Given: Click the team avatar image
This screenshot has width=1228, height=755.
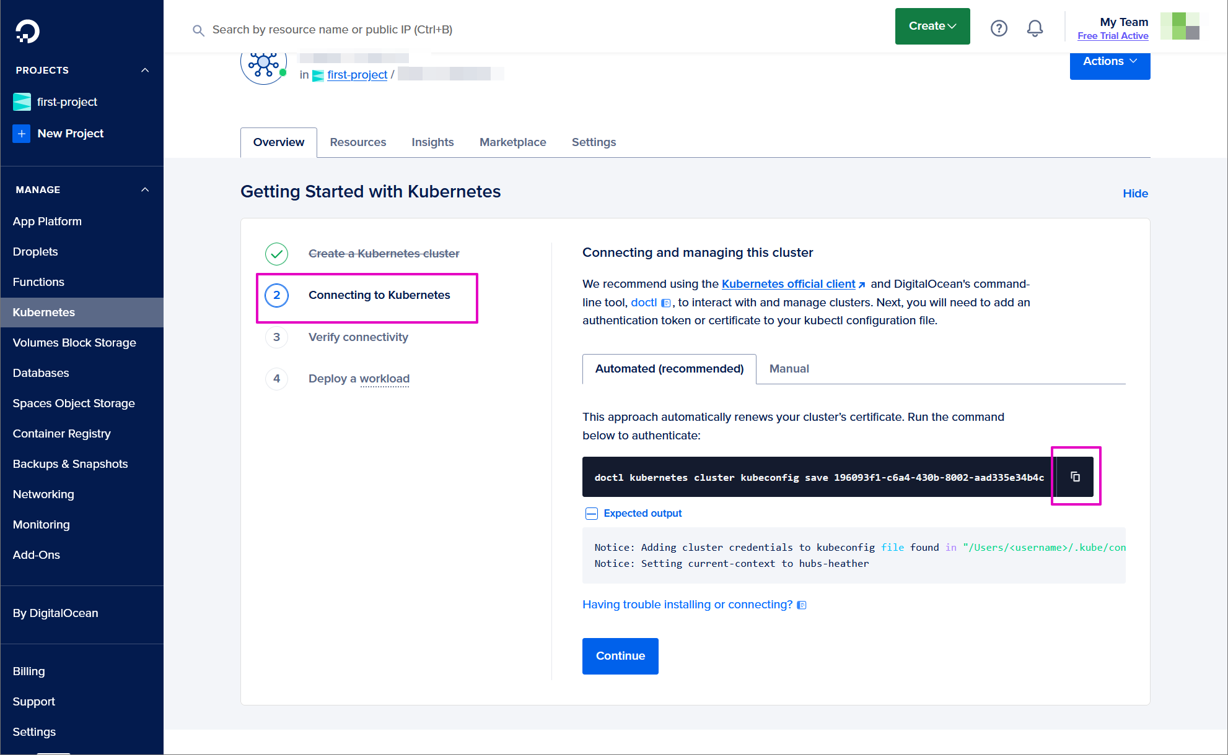Looking at the screenshot, I should tap(1180, 26).
